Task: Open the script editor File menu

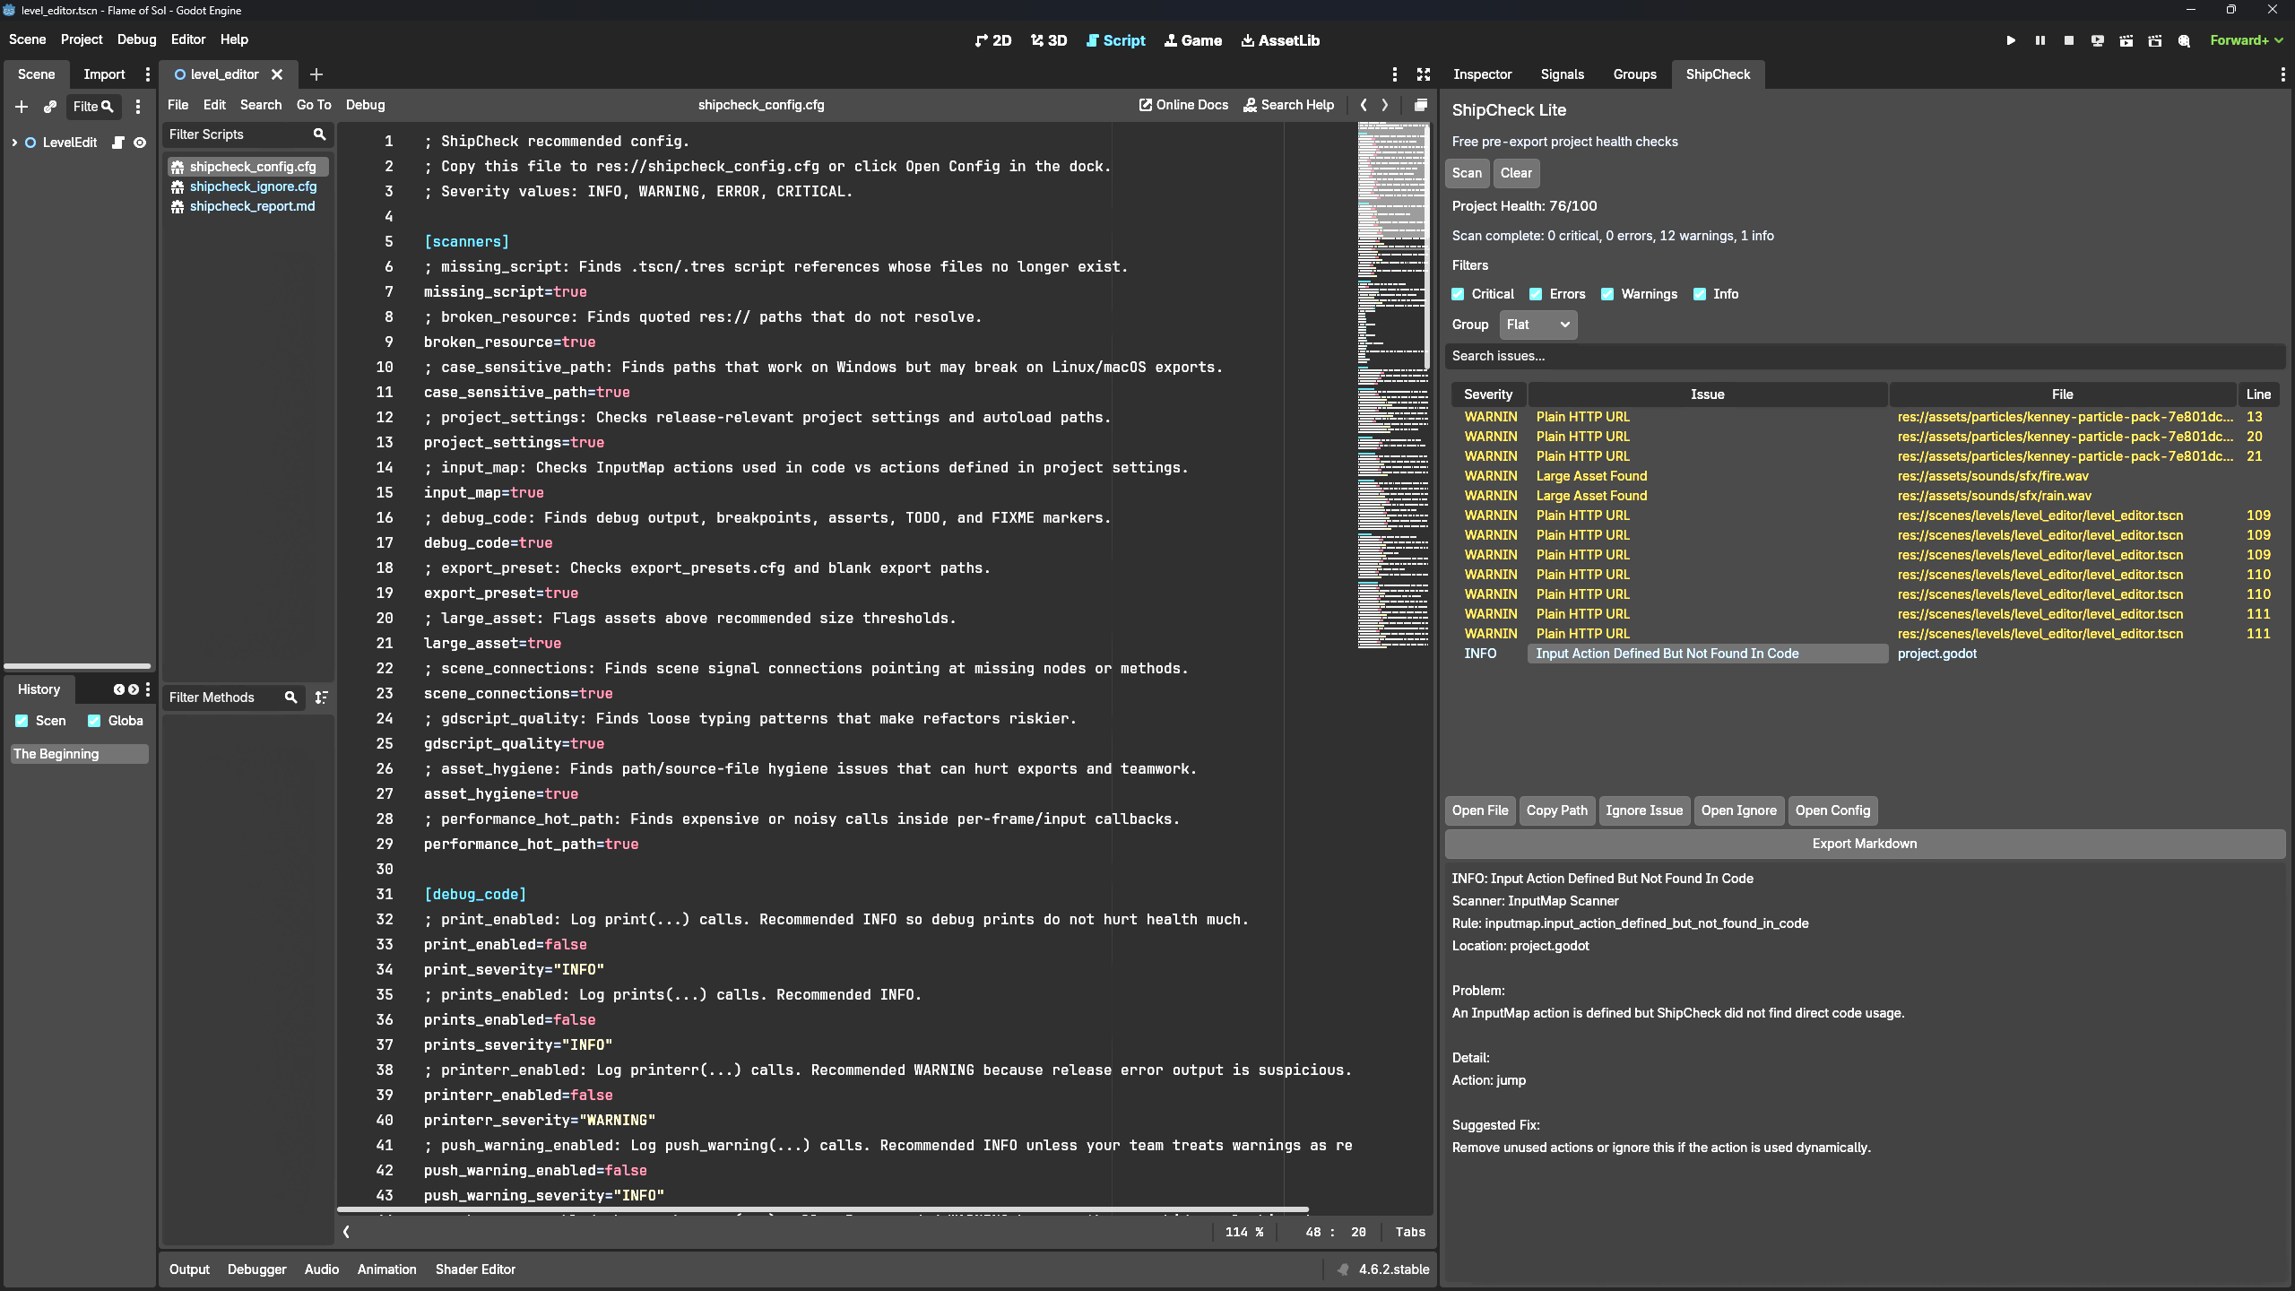Action: tap(178, 105)
